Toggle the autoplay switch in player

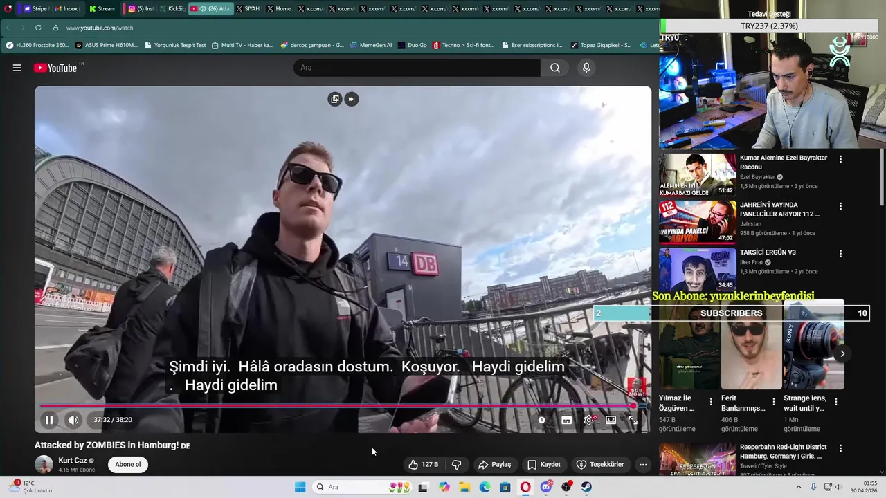click(542, 420)
